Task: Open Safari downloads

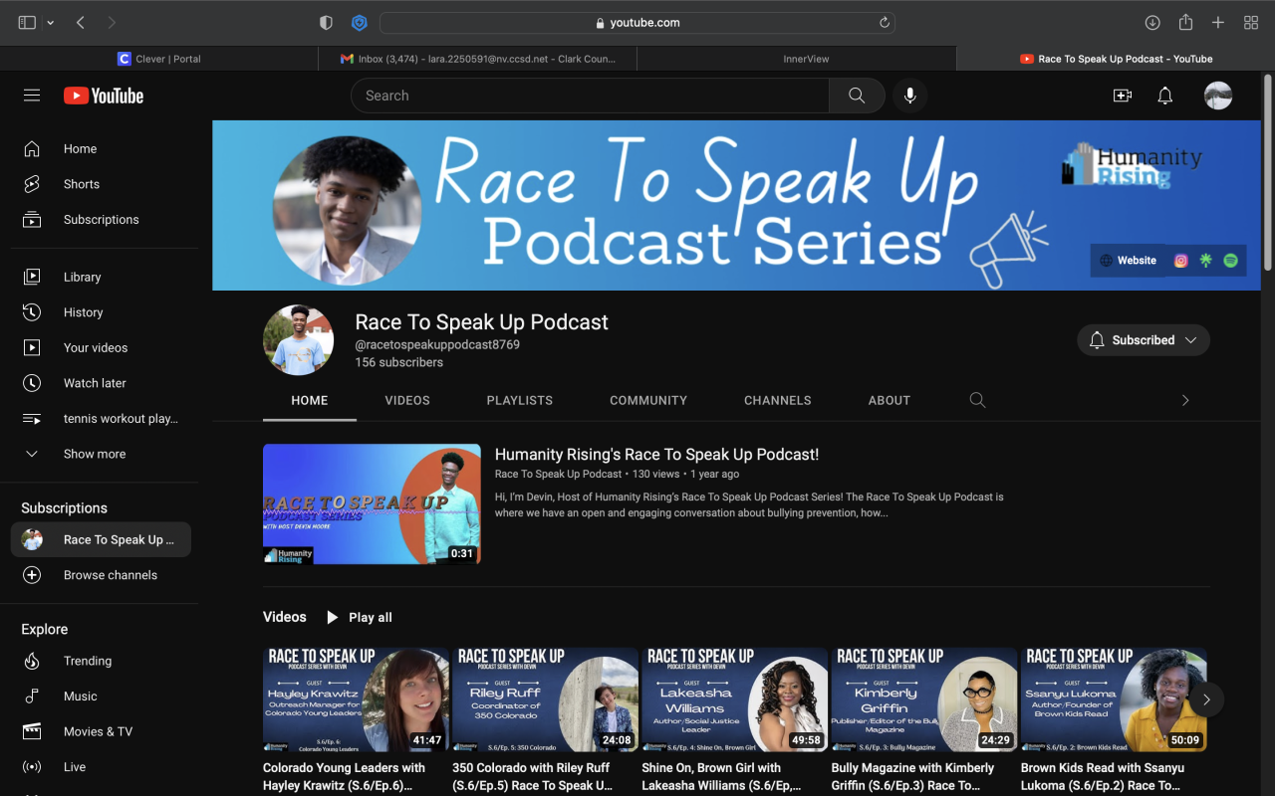Action: tap(1152, 23)
